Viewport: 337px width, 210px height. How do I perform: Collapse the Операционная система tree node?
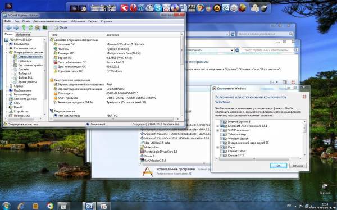point(7,52)
